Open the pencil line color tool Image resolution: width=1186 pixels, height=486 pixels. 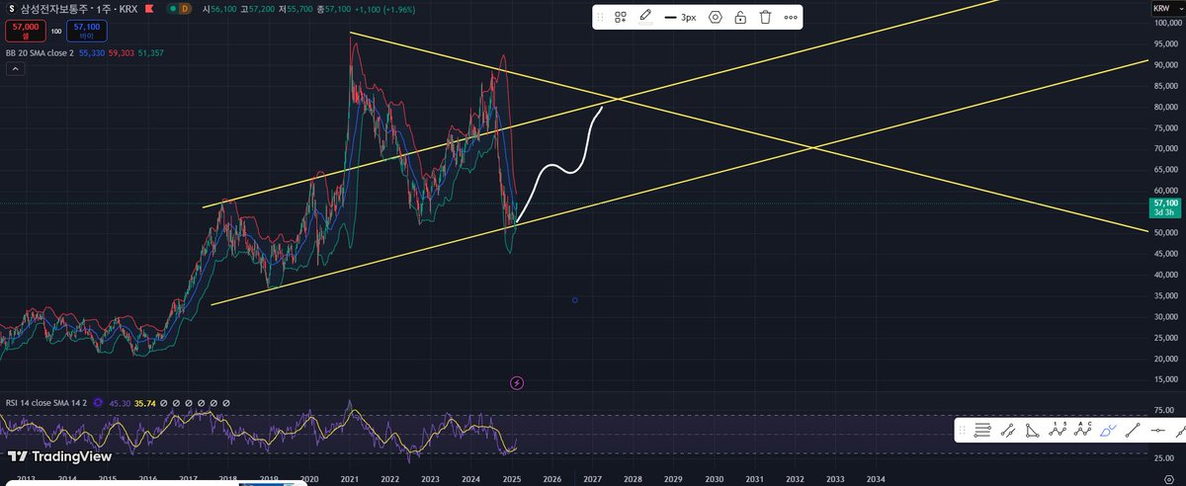645,16
